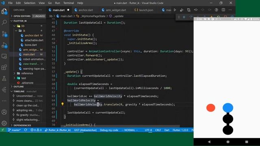Open the Terminal menu
This screenshot has width=260, height=146.
(69, 3)
